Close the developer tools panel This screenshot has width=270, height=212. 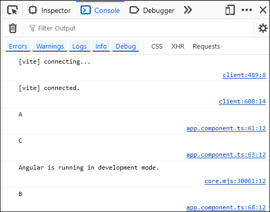(263, 10)
